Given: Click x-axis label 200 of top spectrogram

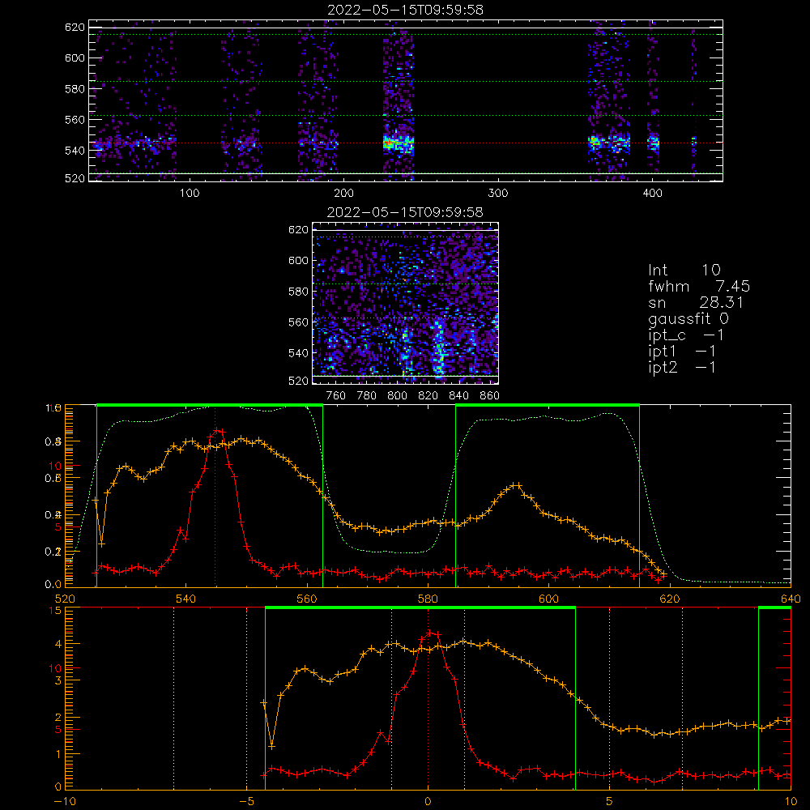Looking at the screenshot, I should (343, 194).
